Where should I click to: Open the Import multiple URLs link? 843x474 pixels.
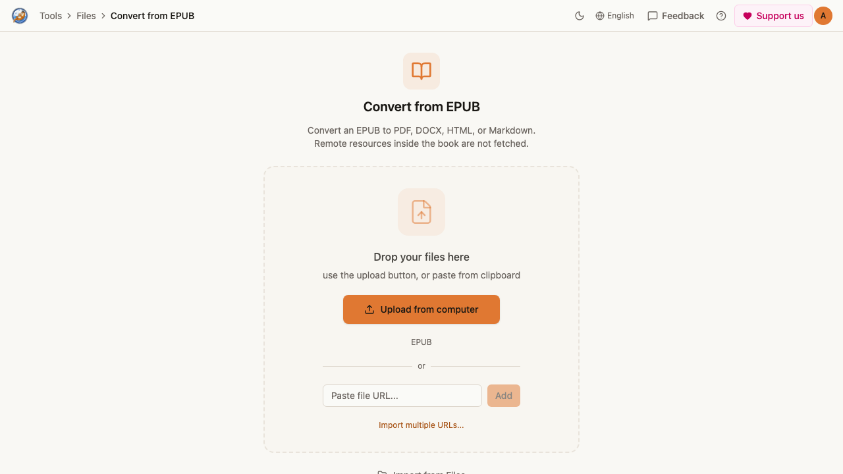click(421, 425)
